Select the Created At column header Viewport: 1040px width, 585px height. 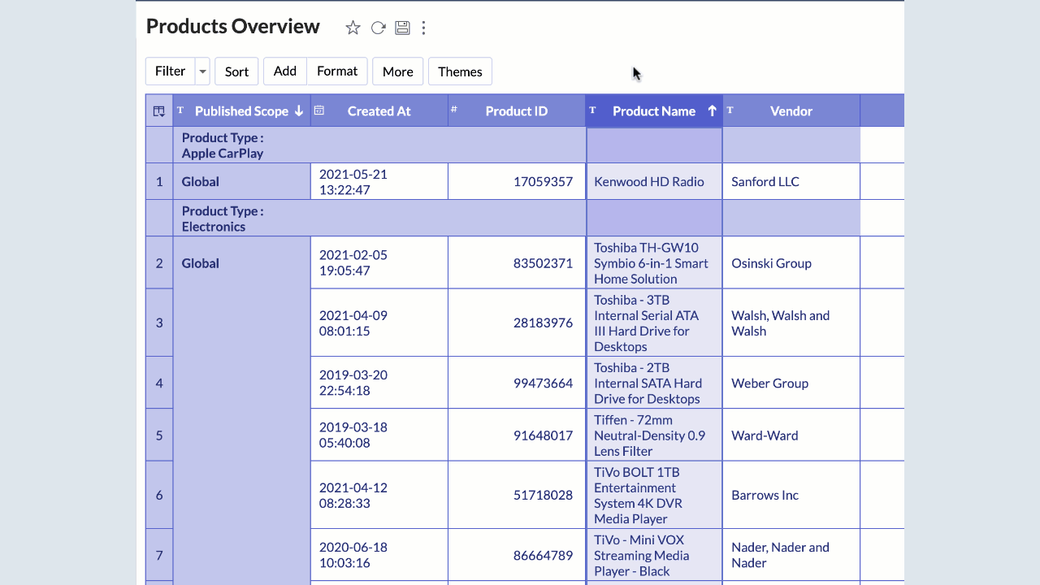(x=379, y=111)
